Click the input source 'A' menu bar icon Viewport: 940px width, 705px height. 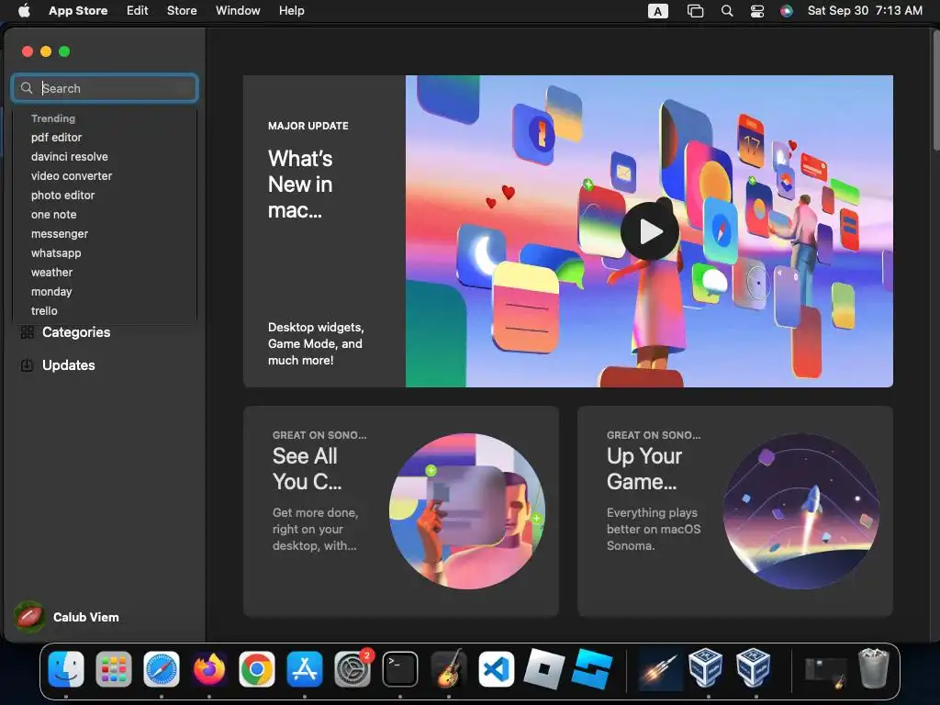click(657, 11)
